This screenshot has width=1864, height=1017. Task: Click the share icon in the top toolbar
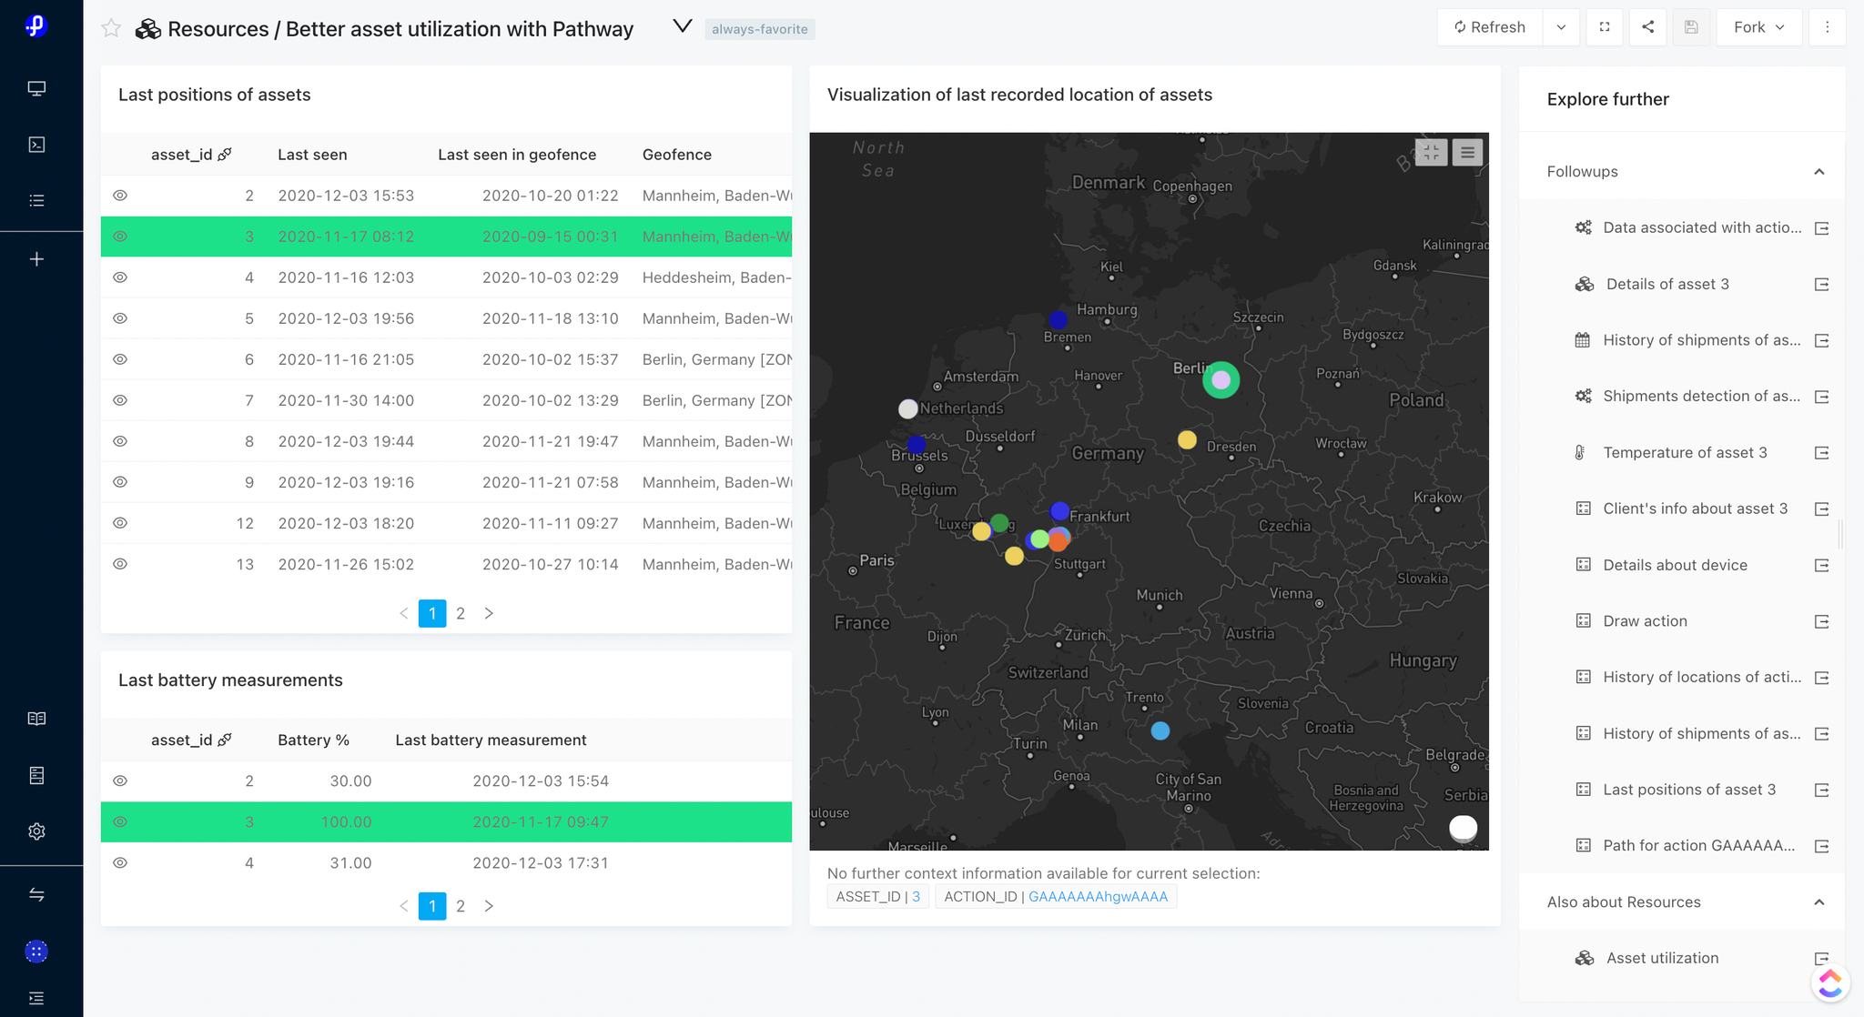1647,26
